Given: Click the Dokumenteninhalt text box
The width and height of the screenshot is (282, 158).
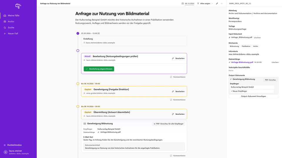Looking at the screenshot, I should (134, 147).
